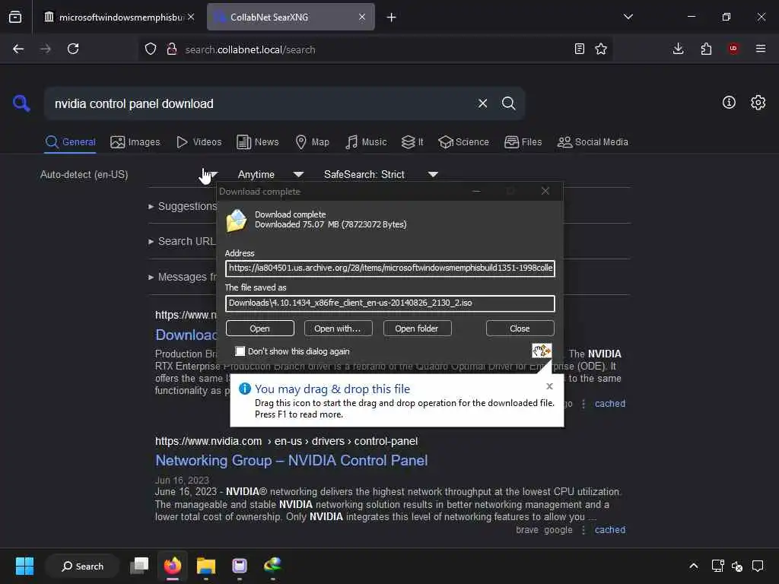Viewport: 779px width, 584px height.
Task: Click Close button in download dialog
Action: (x=520, y=328)
